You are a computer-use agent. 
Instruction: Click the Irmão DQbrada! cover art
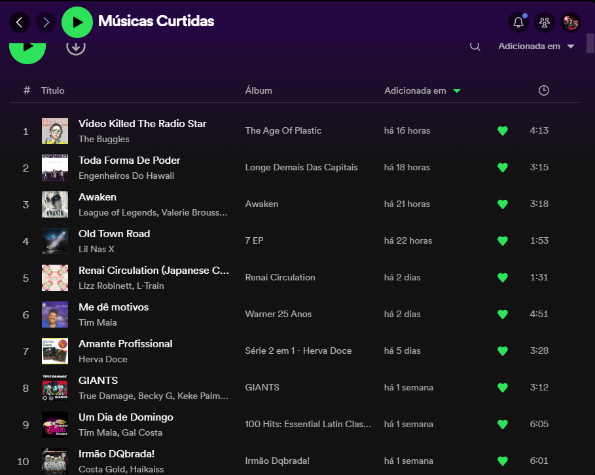point(54,461)
